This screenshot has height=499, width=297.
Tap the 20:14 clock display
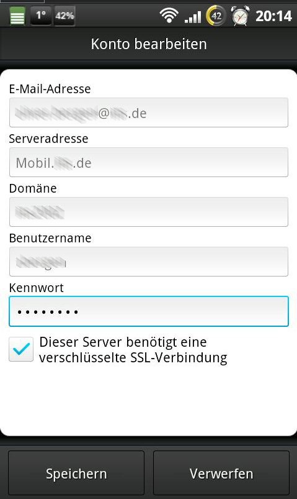coord(273,16)
